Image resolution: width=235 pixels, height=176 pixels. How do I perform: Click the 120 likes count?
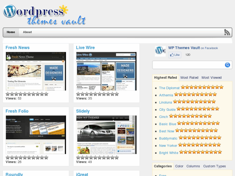187,55
